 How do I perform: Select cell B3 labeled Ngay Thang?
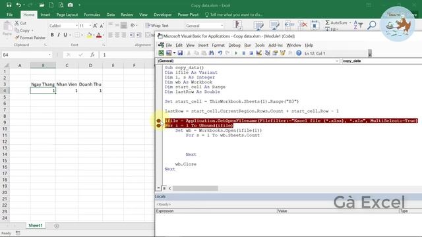pos(43,84)
